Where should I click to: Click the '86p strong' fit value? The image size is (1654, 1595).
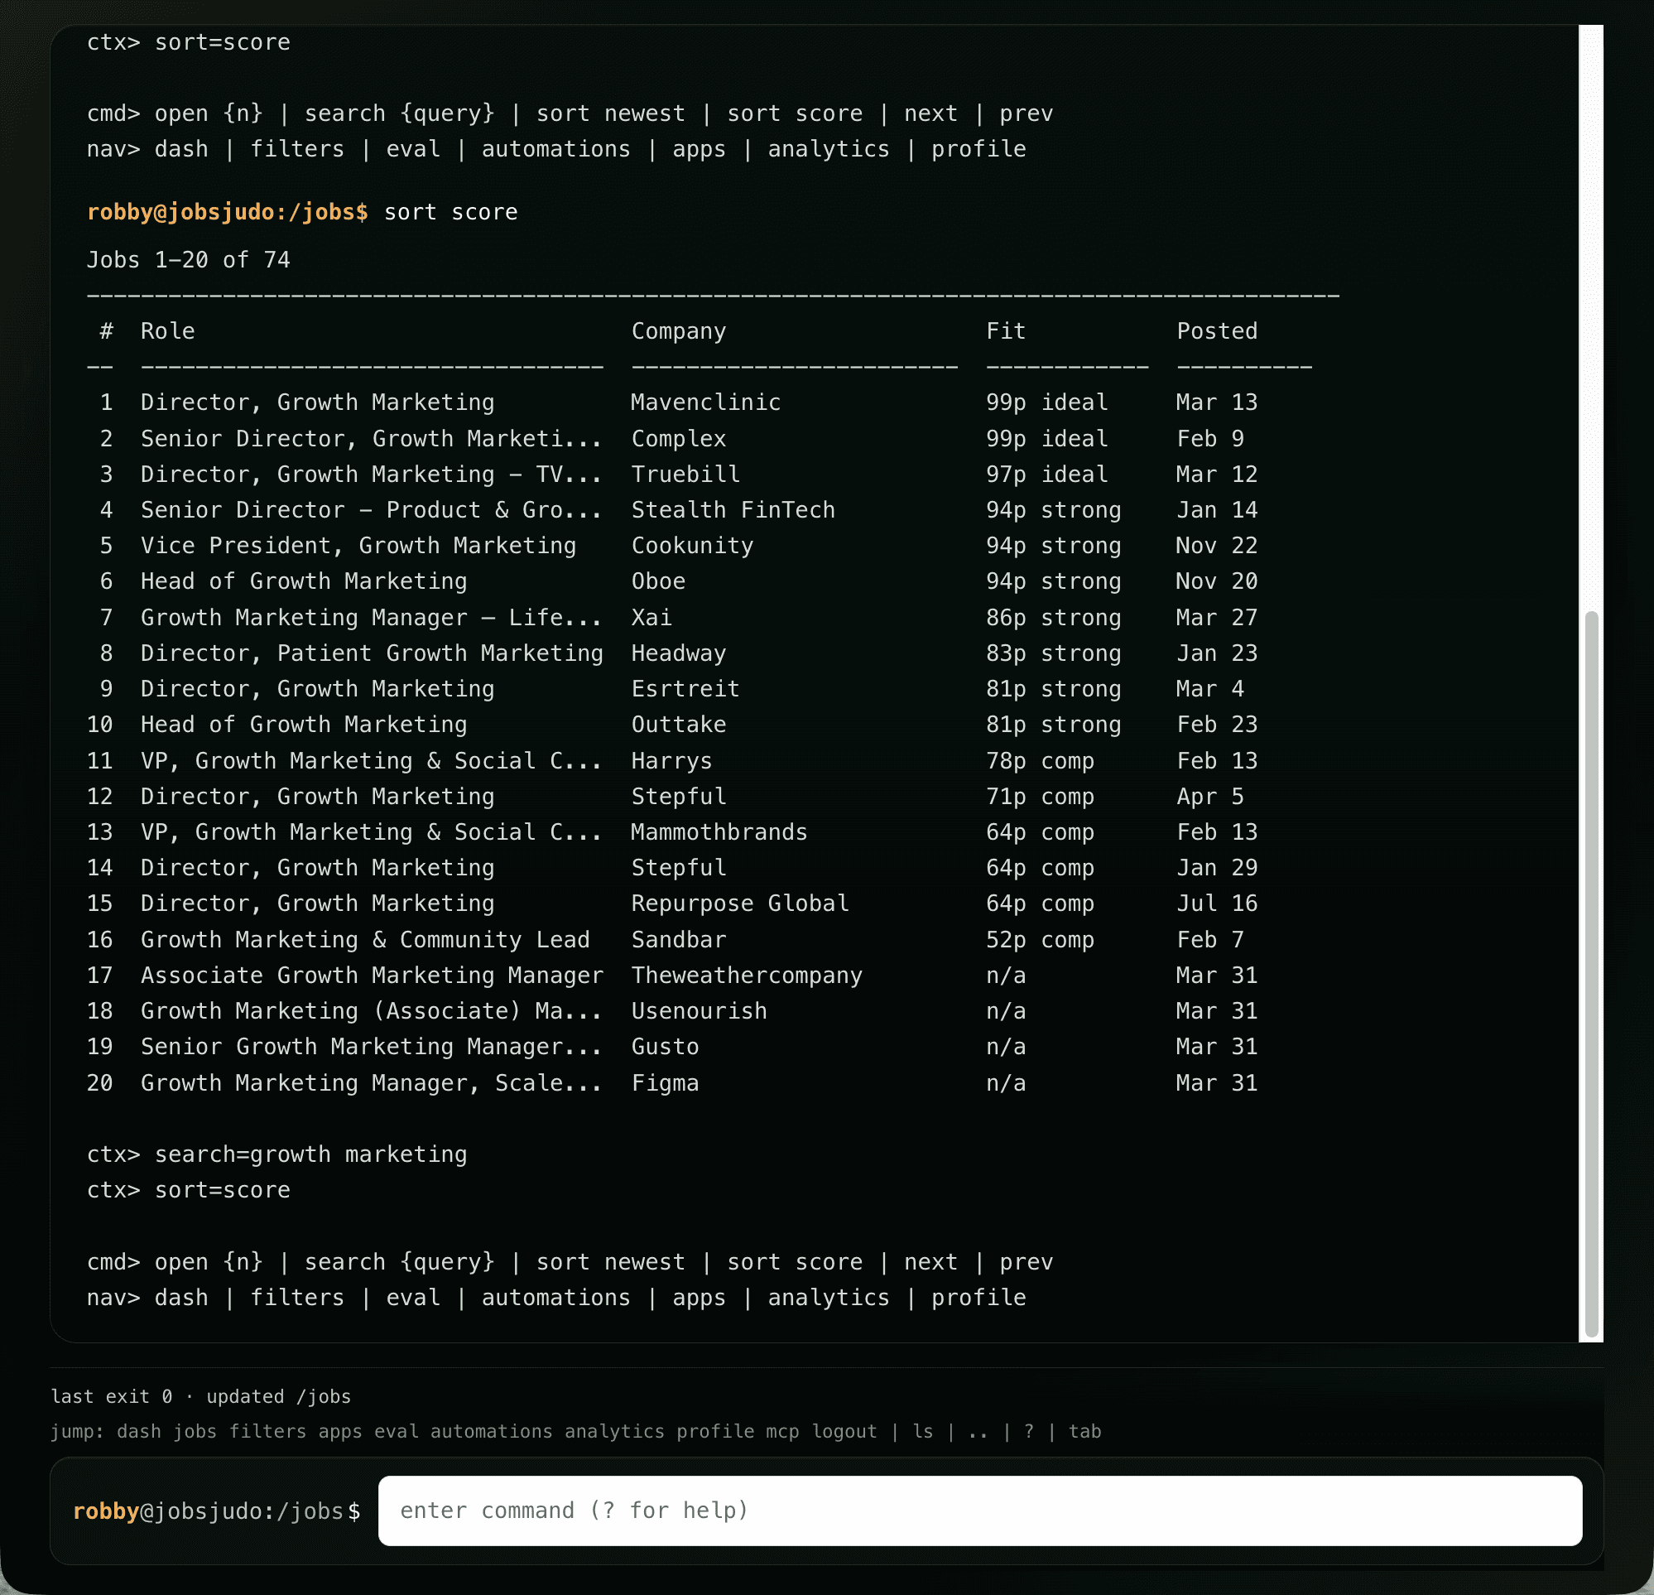tap(1053, 617)
